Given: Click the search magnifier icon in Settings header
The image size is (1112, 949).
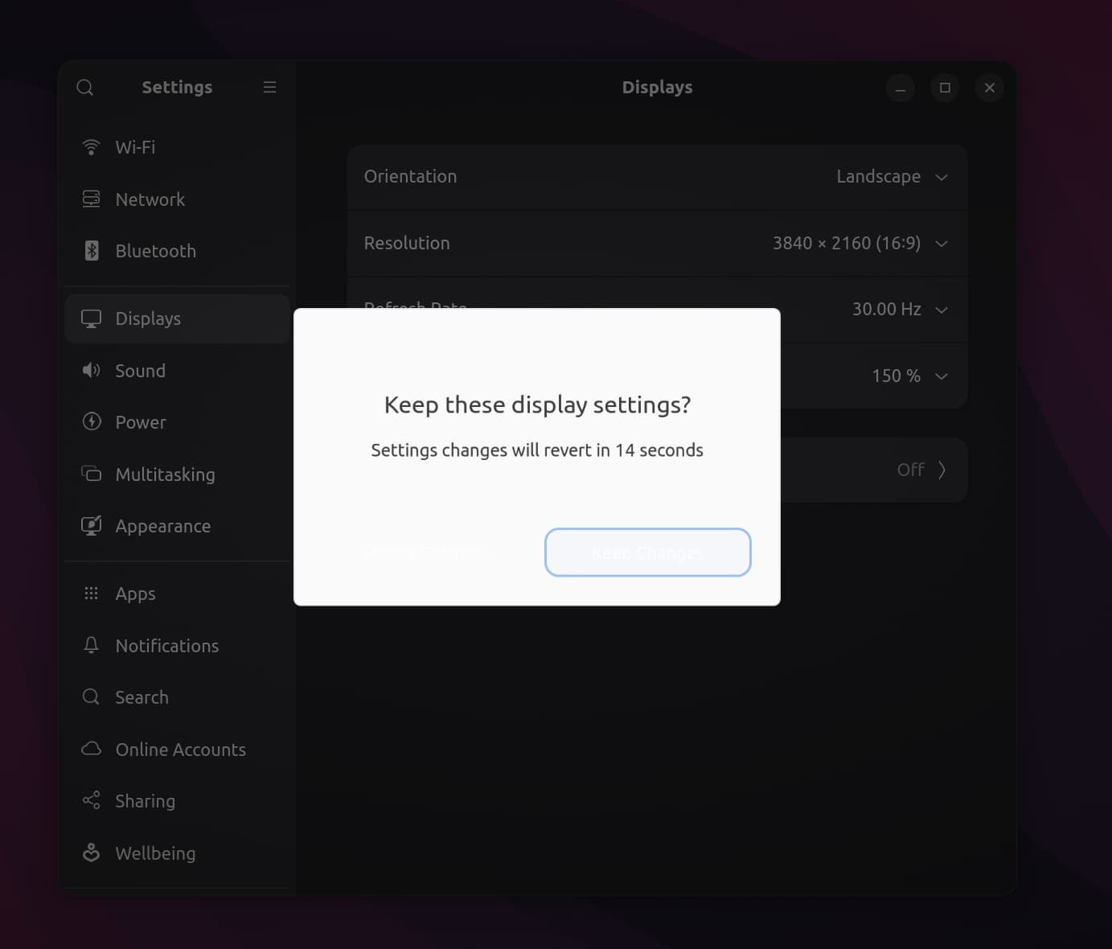Looking at the screenshot, I should 85,87.
